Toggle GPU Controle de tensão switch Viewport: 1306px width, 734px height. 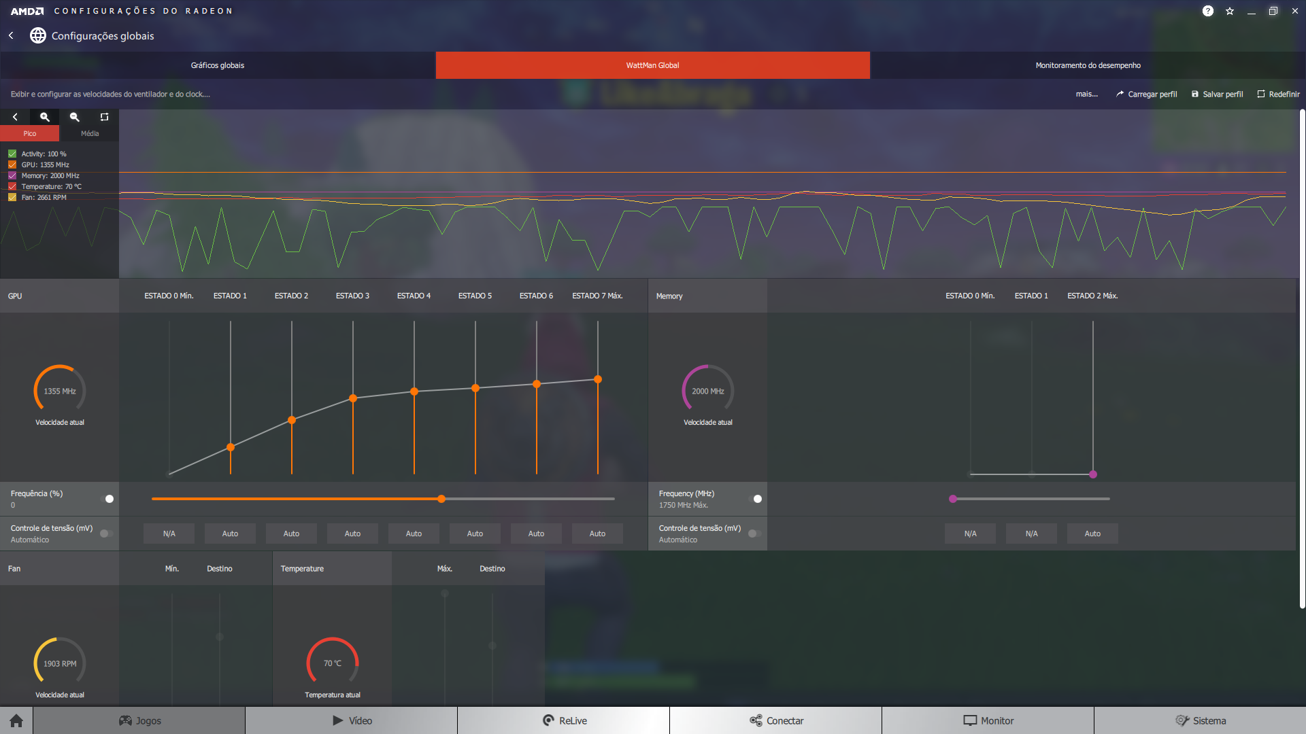click(x=107, y=534)
